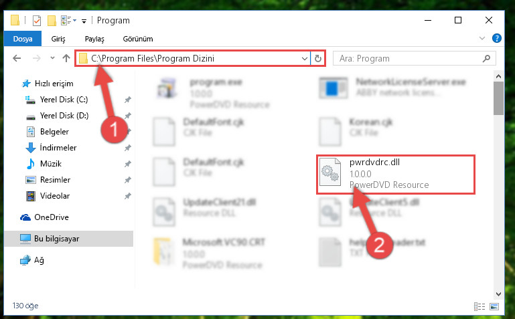Unpin Yerel Disk (C:) from quick access
This screenshot has width=515, height=319.
pyautogui.click(x=127, y=100)
